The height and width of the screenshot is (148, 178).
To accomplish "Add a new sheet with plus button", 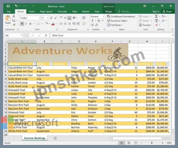I will [55, 138].
